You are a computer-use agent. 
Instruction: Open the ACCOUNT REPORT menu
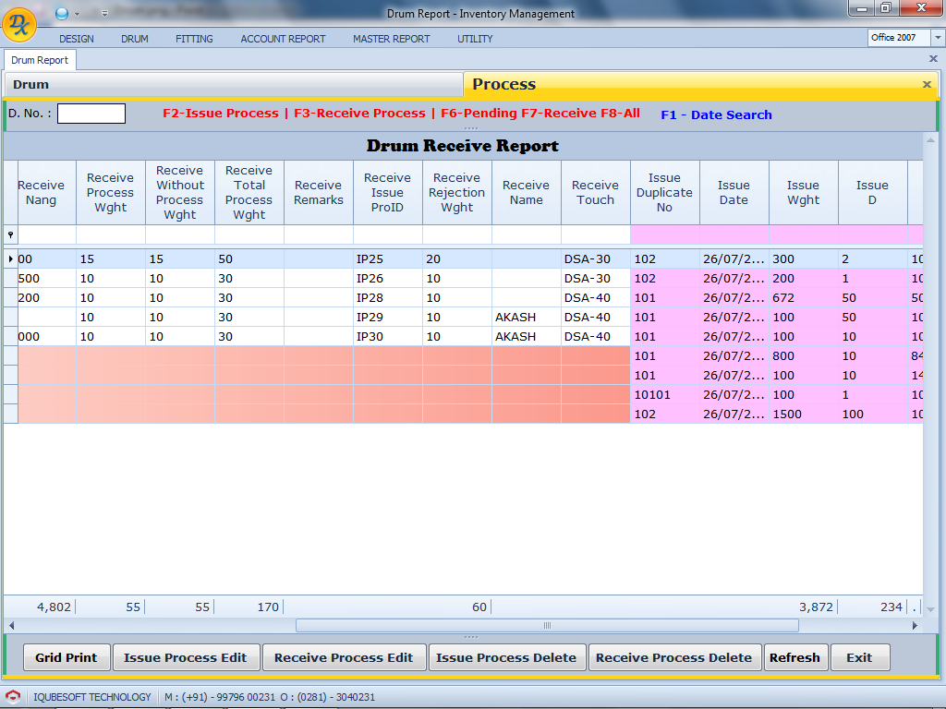pos(283,39)
